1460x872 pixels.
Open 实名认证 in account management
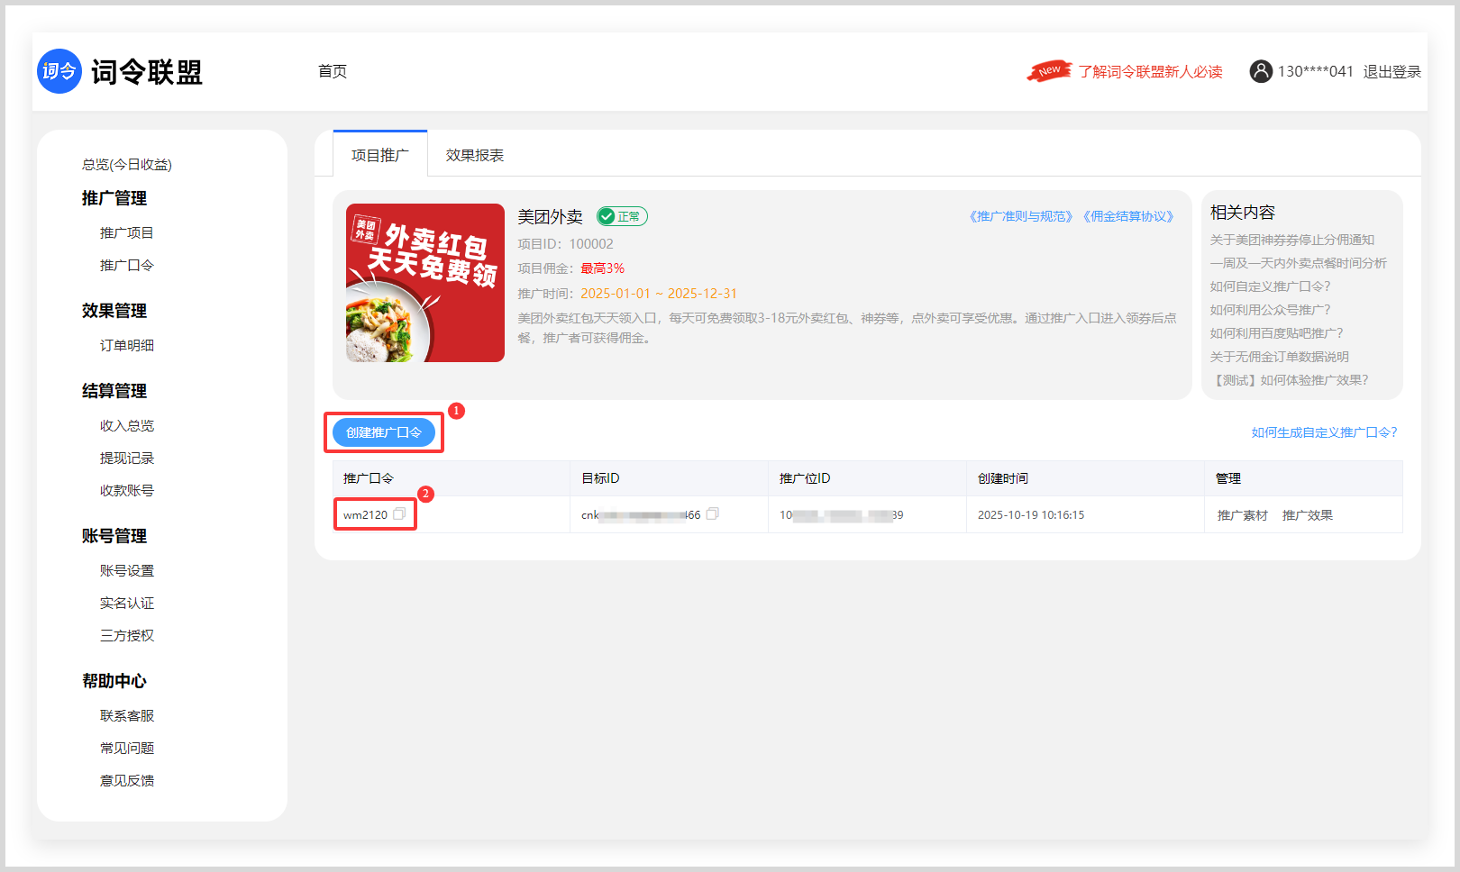click(127, 603)
